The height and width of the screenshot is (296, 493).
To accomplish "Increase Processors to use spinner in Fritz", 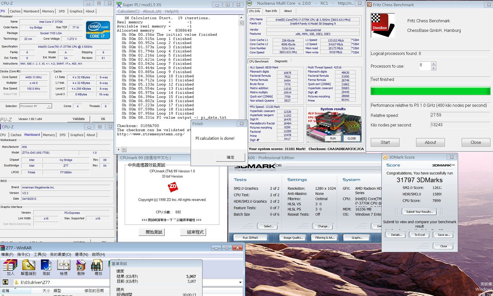I will point(434,64).
